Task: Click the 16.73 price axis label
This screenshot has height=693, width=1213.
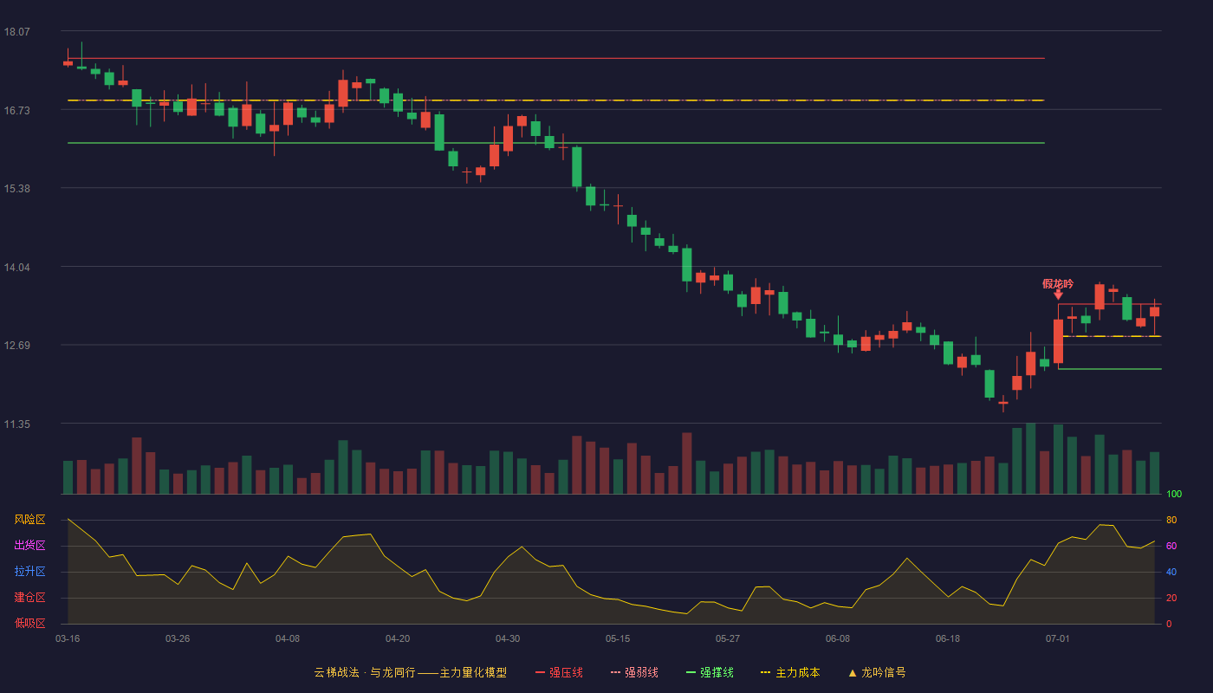Action: 16,110
